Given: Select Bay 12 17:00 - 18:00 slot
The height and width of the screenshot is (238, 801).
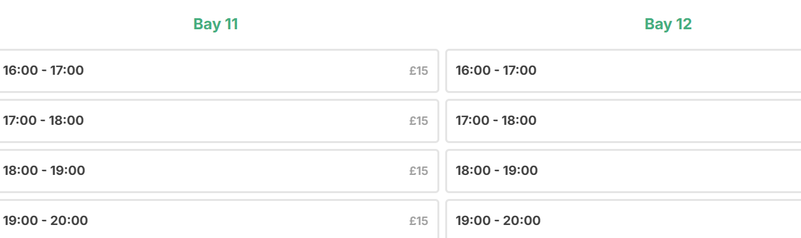Looking at the screenshot, I should [623, 120].
